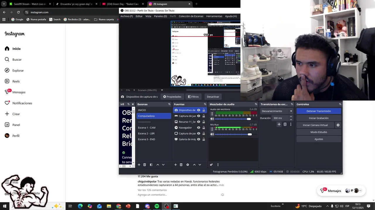Image resolution: width=375 pixels, height=210 pixels.
Task: Hide the Captura de pantalla source
Action: pyautogui.click(x=199, y=133)
